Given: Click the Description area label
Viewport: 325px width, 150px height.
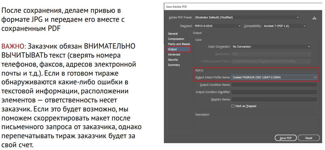Looking at the screenshot, I should [x=202, y=115].
